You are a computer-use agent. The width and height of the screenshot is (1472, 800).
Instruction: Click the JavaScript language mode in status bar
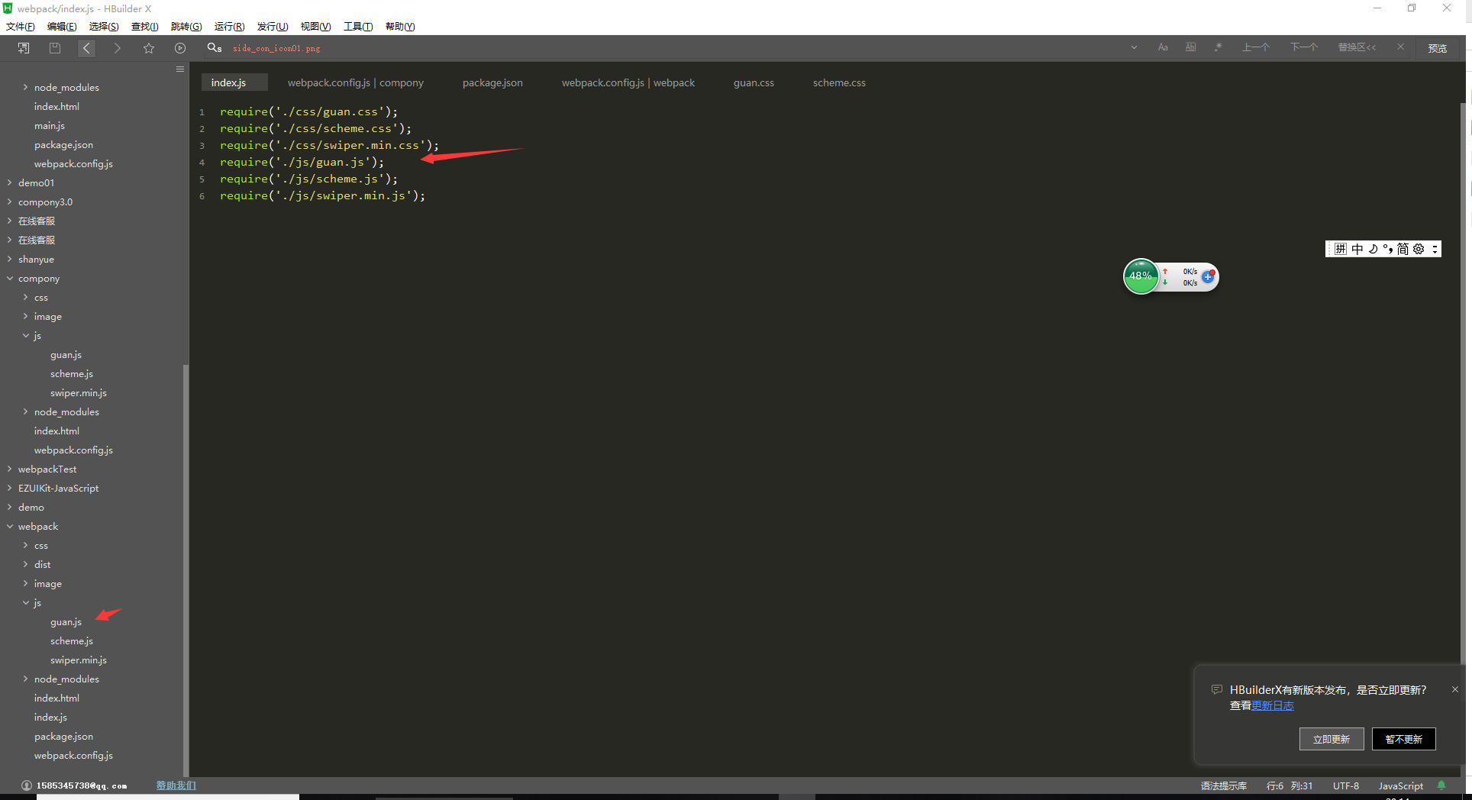(1401, 786)
